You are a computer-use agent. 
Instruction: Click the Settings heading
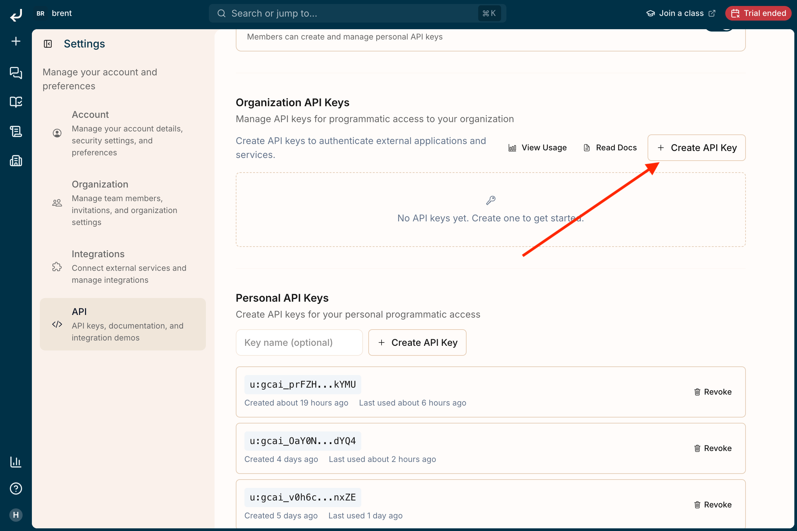(84, 44)
